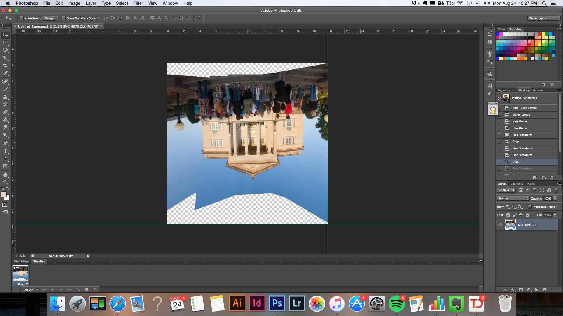Set history brush source for Auto-Blend Layers

[499, 108]
